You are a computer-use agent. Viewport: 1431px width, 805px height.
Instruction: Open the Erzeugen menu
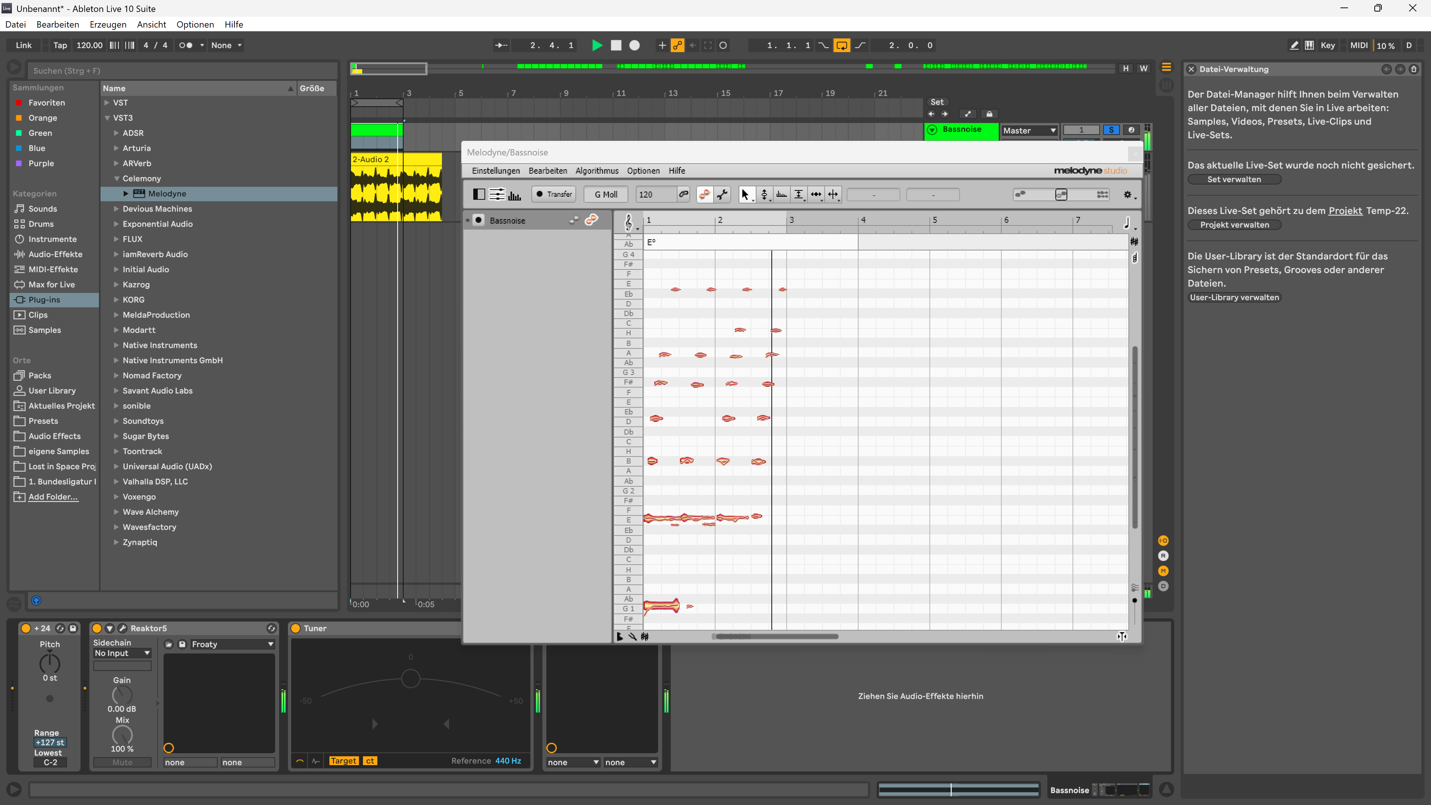(x=108, y=25)
